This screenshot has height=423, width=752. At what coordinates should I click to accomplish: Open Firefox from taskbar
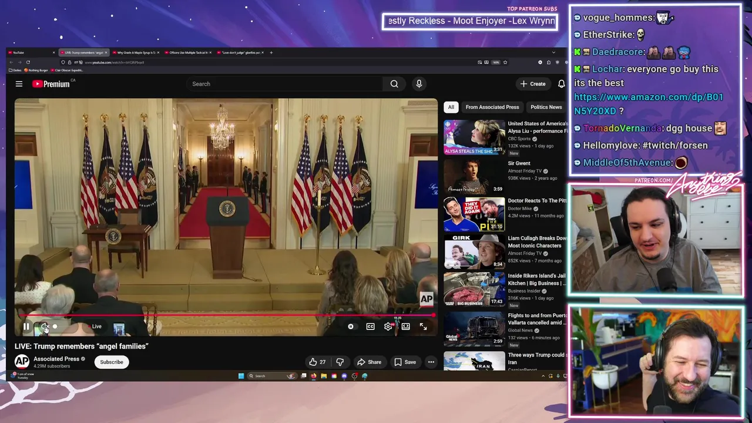point(314,376)
